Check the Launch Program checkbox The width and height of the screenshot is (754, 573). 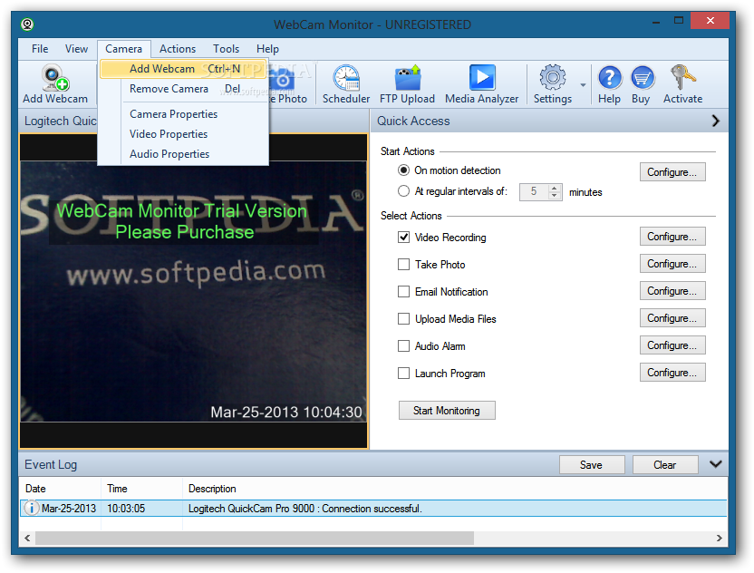(x=403, y=374)
